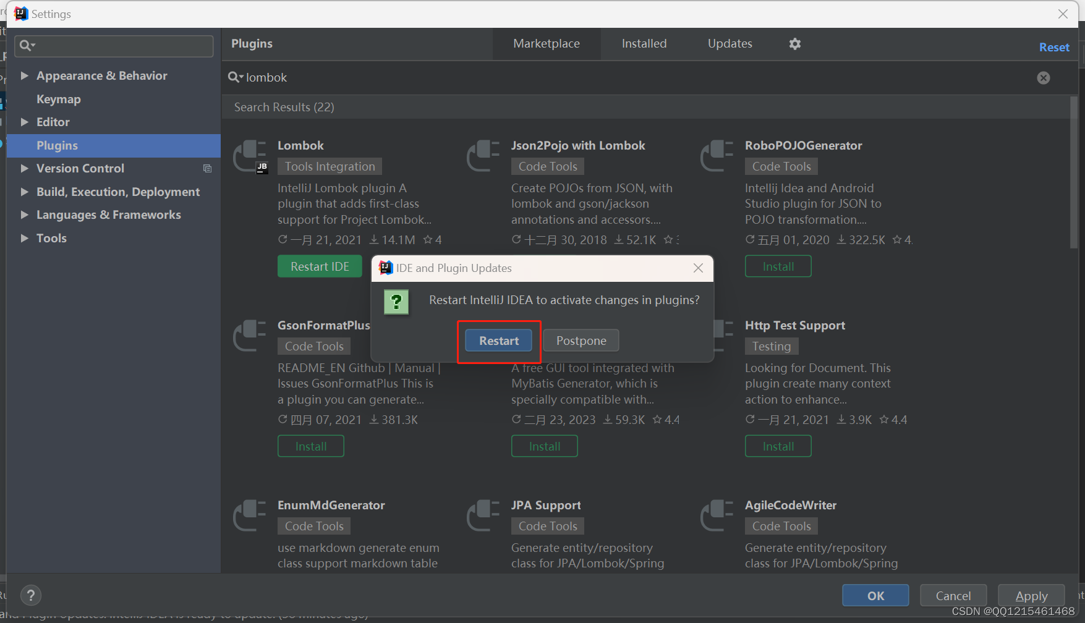Click Restart in the update dialog

[x=499, y=341]
